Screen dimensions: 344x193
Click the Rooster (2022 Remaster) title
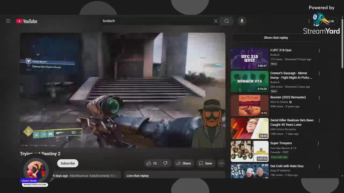click(288, 97)
